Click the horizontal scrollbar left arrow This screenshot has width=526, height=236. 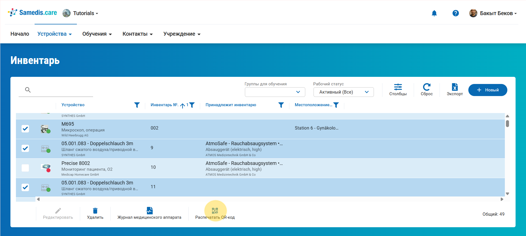(x=38, y=199)
